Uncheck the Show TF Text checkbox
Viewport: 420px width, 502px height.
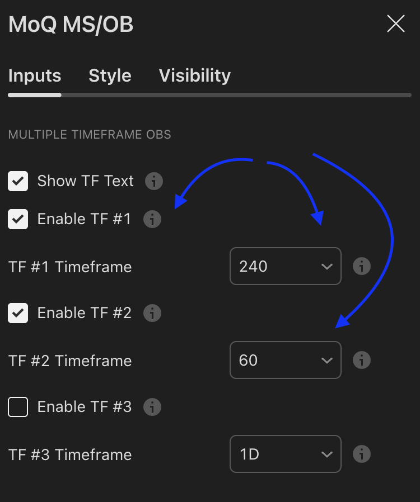18,181
